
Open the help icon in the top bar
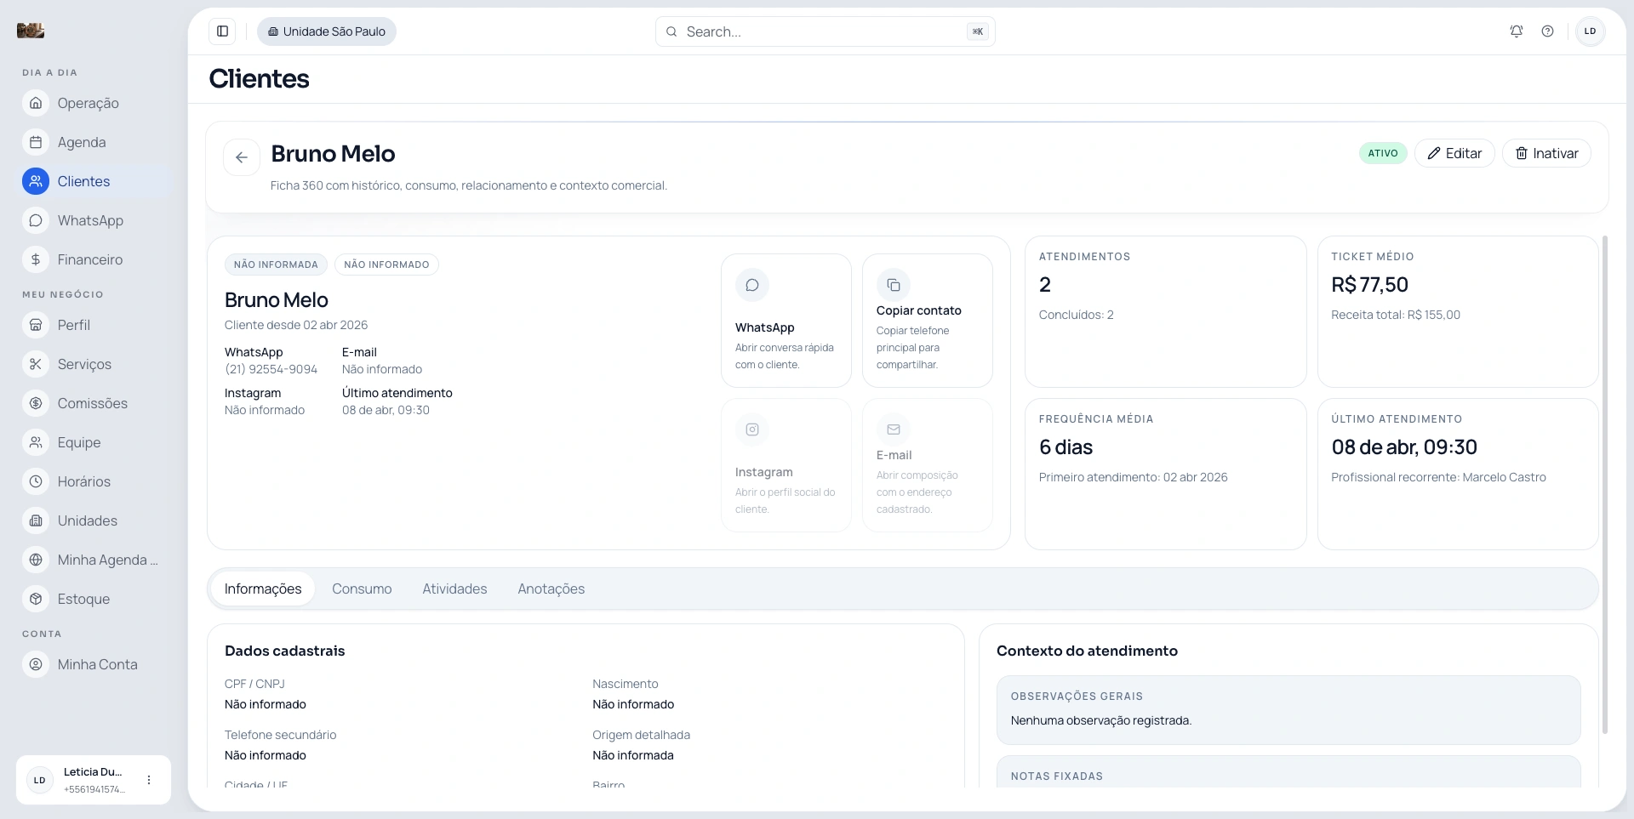[1548, 31]
